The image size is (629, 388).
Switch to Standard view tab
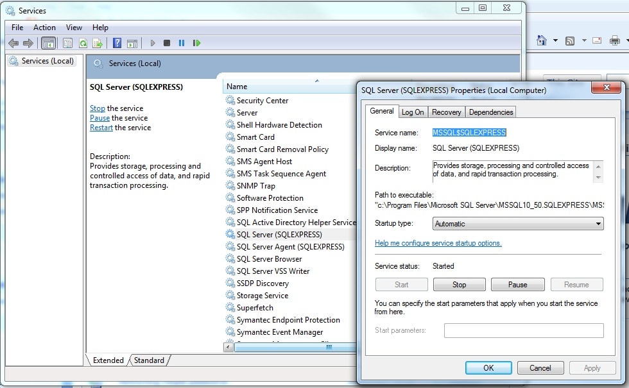(149, 360)
